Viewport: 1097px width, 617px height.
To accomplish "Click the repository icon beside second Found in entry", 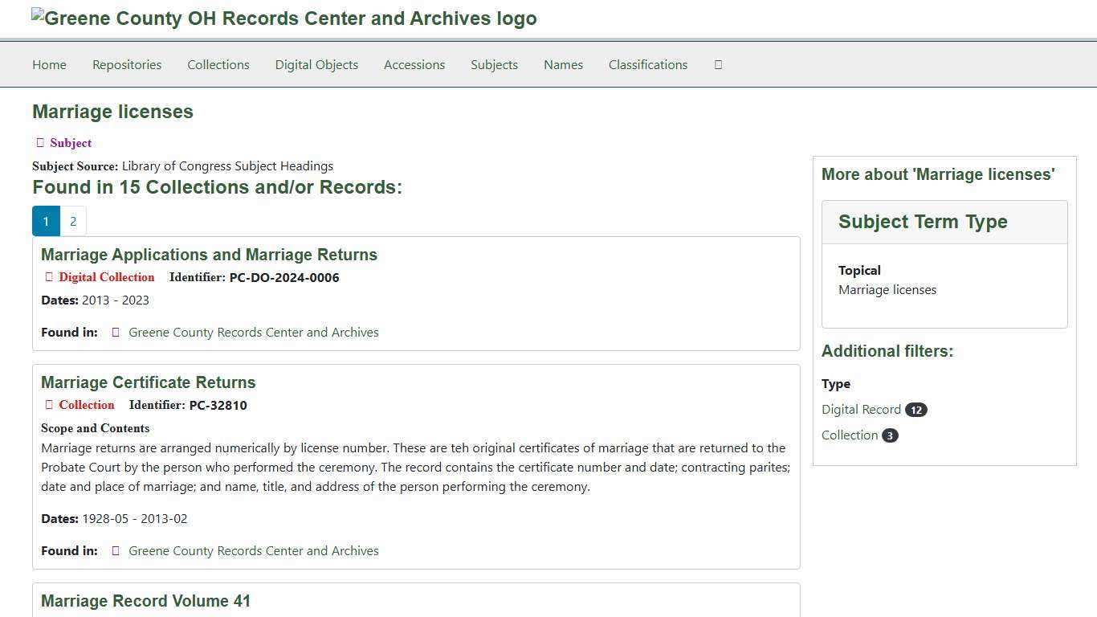I will (x=116, y=550).
